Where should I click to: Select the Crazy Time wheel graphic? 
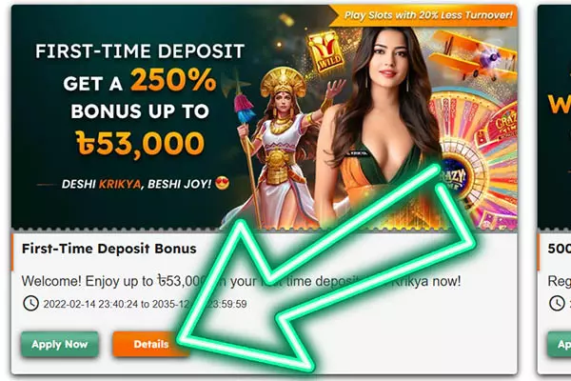click(x=477, y=160)
